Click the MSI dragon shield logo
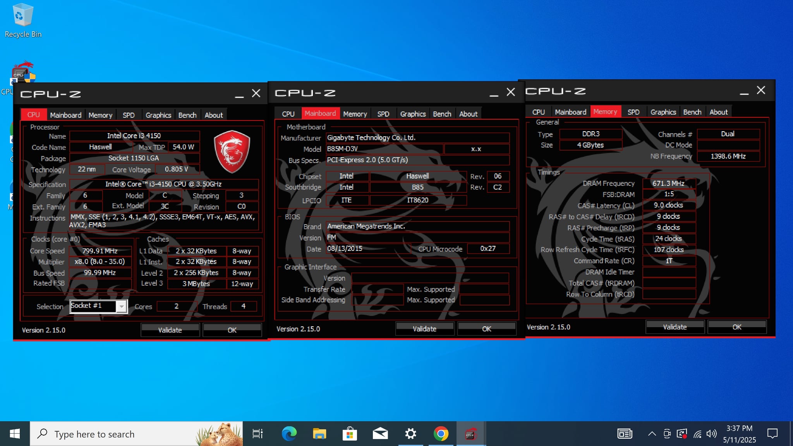Image resolution: width=793 pixels, height=446 pixels. [x=232, y=151]
